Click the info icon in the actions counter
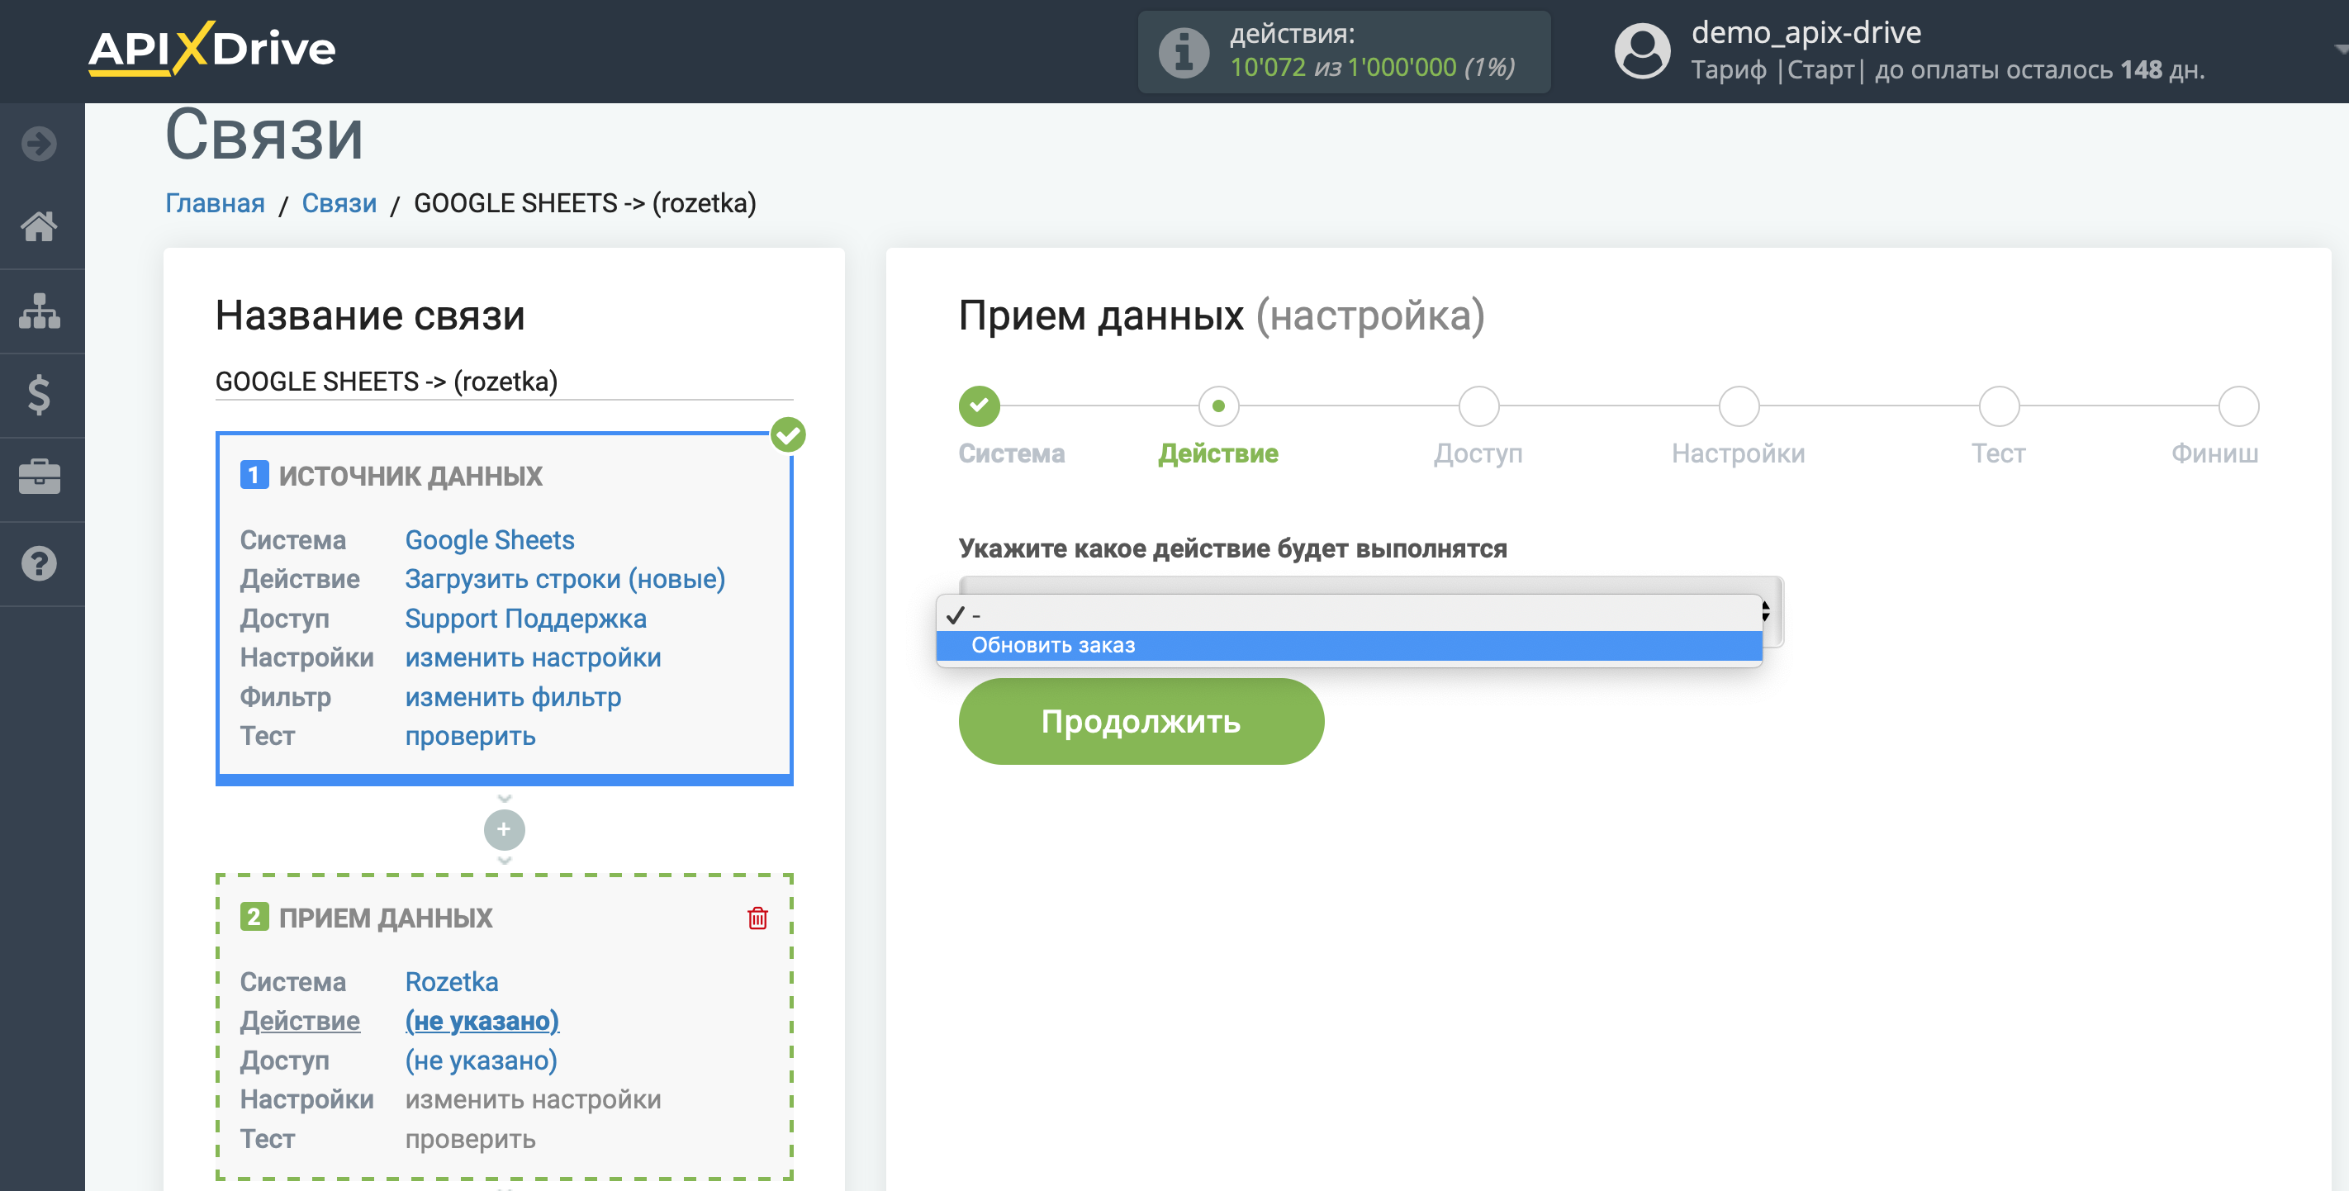The height and width of the screenshot is (1191, 2349). (1184, 52)
